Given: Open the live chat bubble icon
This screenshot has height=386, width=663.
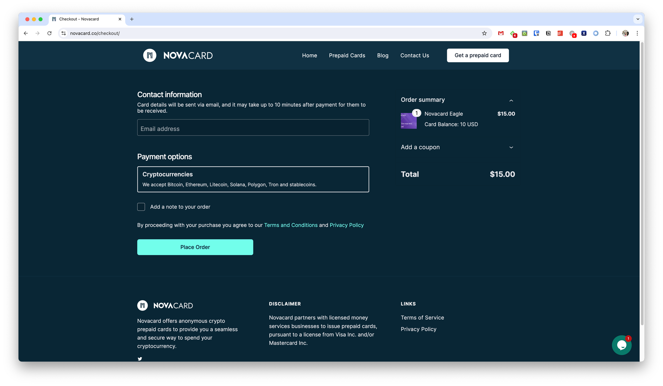Looking at the screenshot, I should (621, 345).
